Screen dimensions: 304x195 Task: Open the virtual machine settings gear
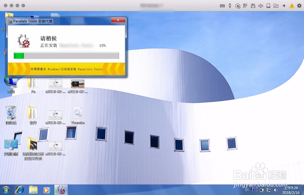pyautogui.click(x=299, y=5)
